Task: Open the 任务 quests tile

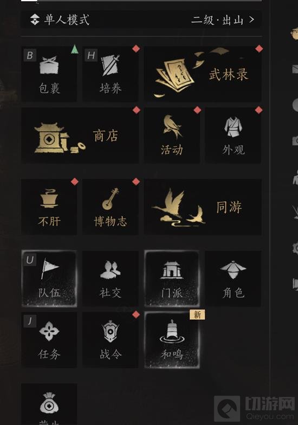Action: (49, 340)
